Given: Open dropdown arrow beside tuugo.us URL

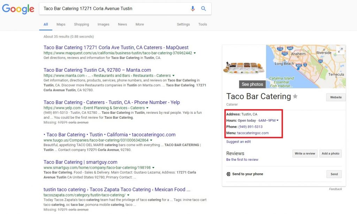Looking at the screenshot, I should 151,140.
